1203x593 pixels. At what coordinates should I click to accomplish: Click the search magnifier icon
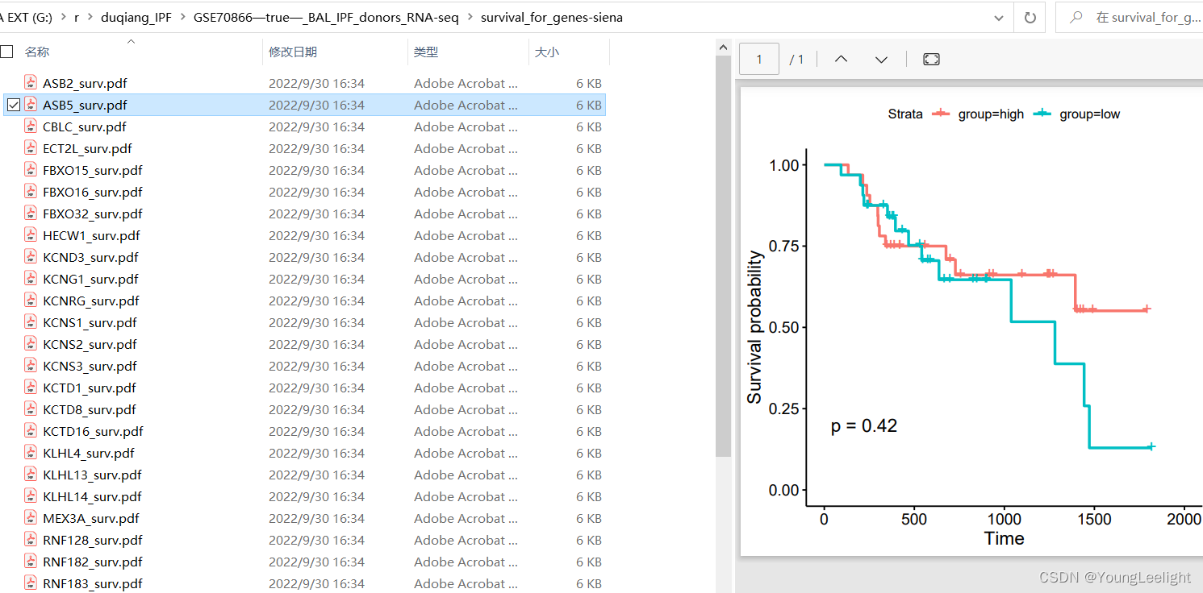[1076, 17]
